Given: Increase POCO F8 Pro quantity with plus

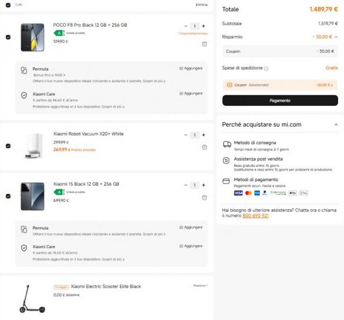Looking at the screenshot, I should pyautogui.click(x=204, y=26).
